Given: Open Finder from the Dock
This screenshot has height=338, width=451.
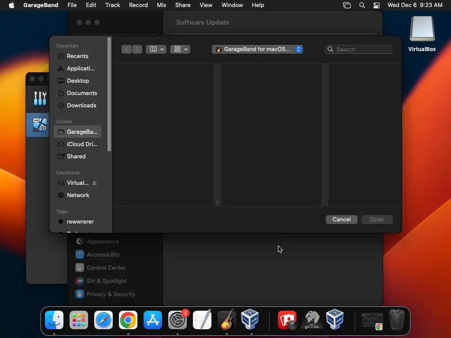Looking at the screenshot, I should pos(54,320).
